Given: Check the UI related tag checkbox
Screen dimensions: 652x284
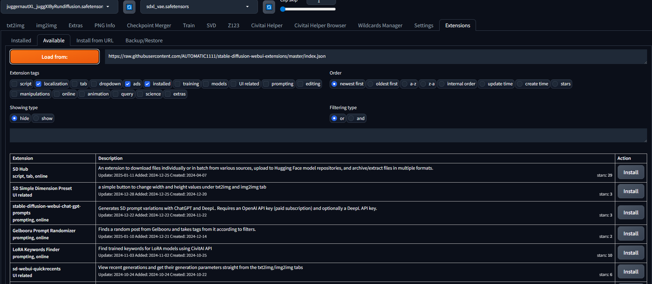Looking at the screenshot, I should [233, 84].
